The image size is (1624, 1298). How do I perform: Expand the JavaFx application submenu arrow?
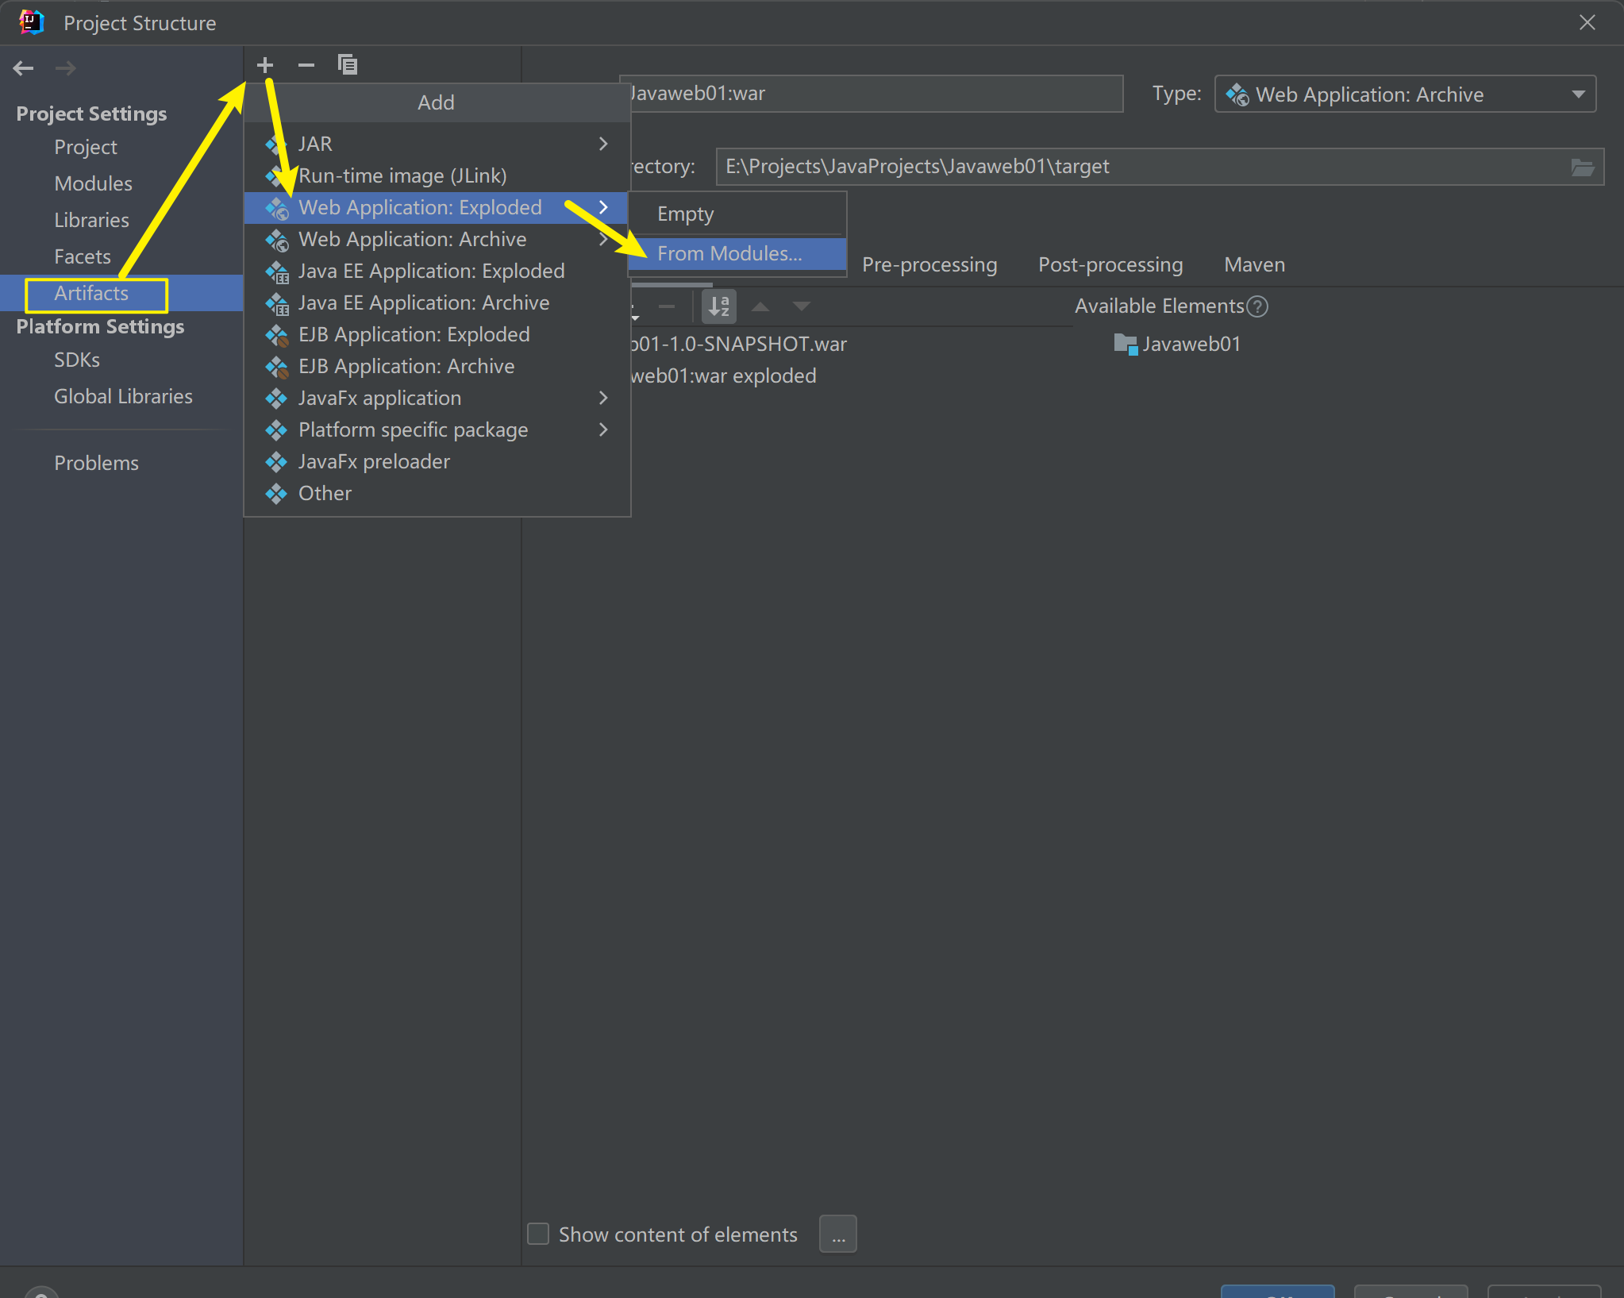[x=603, y=398]
